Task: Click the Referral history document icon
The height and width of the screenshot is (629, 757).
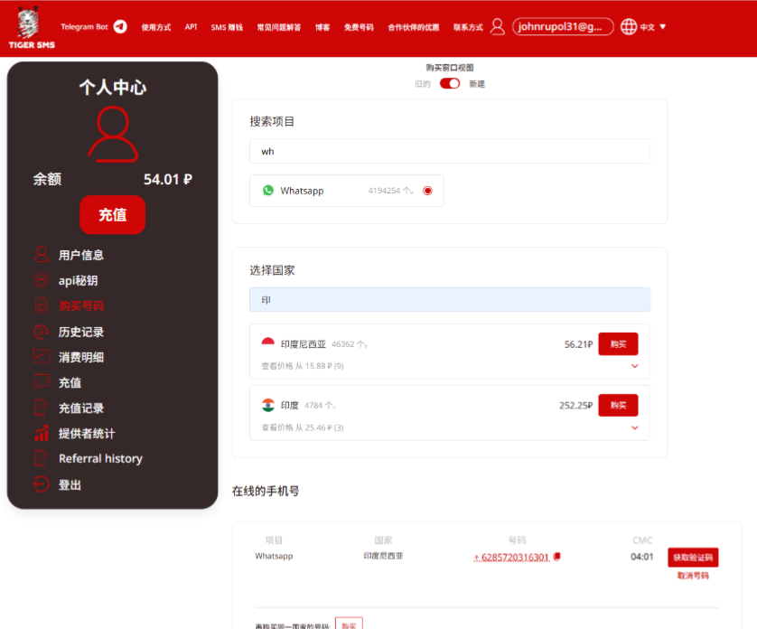Action: (x=41, y=458)
